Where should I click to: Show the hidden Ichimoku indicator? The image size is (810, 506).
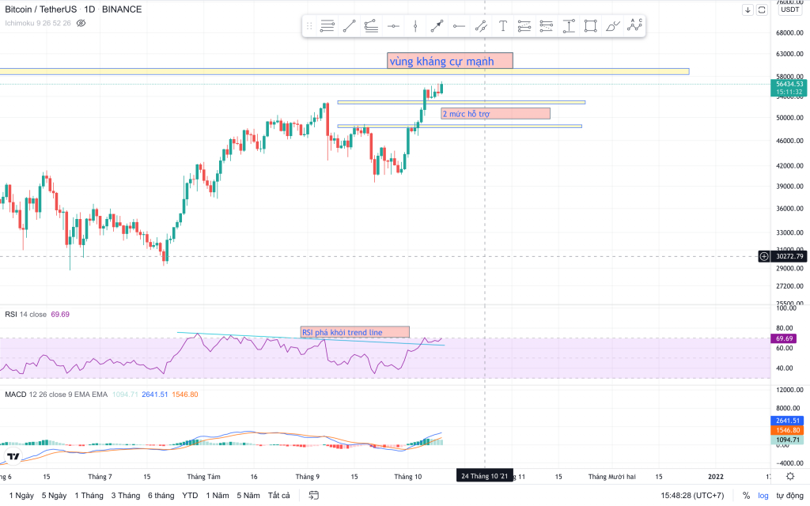point(81,23)
